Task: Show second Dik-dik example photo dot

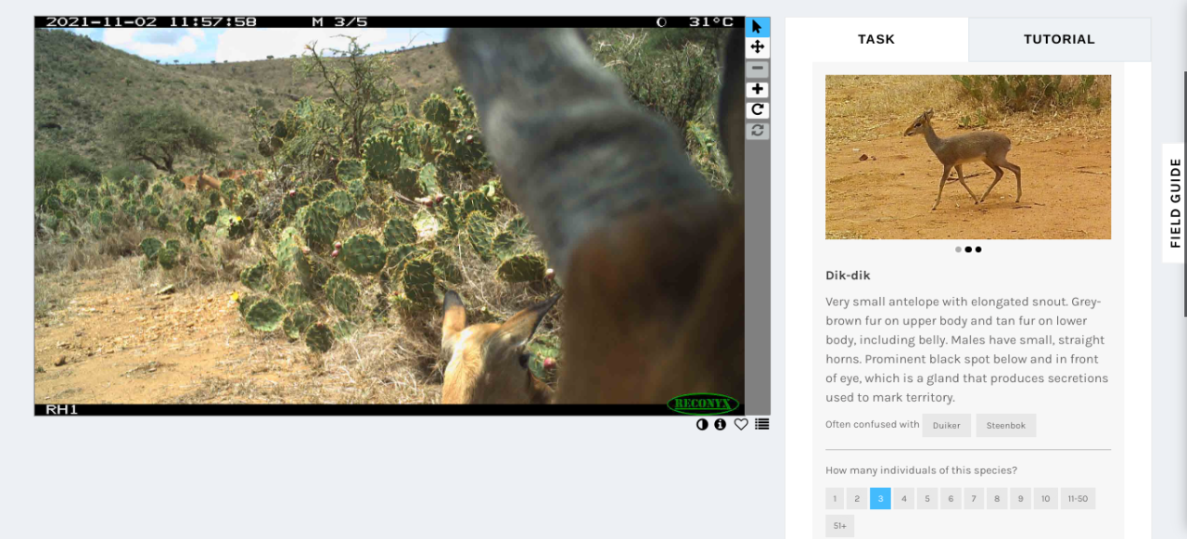Action: (x=968, y=250)
